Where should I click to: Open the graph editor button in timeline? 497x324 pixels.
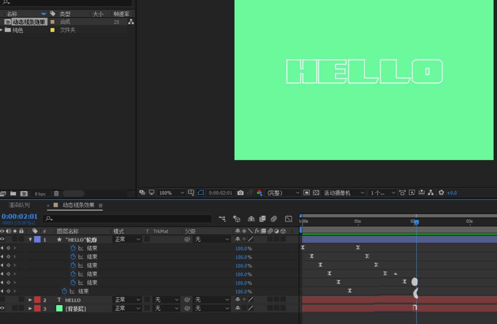(x=288, y=219)
